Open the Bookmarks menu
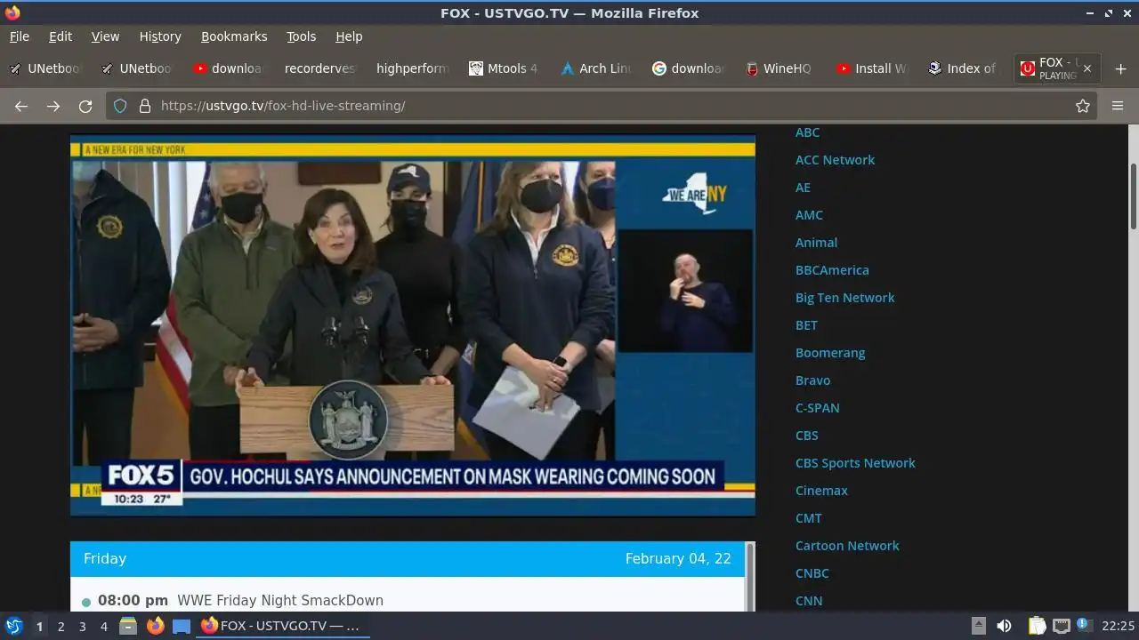Image resolution: width=1139 pixels, height=640 pixels. [234, 36]
